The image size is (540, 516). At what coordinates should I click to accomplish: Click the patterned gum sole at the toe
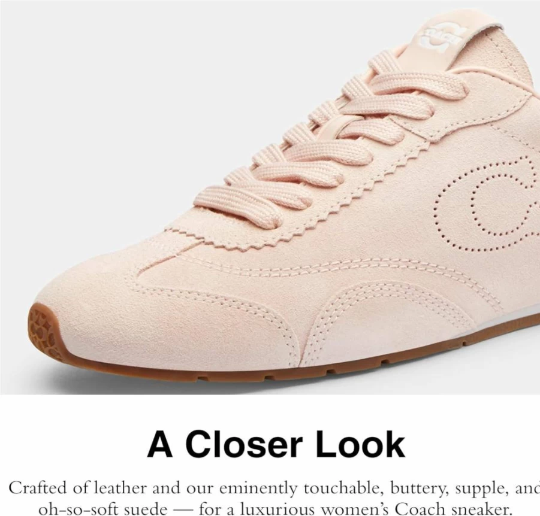click(x=43, y=331)
